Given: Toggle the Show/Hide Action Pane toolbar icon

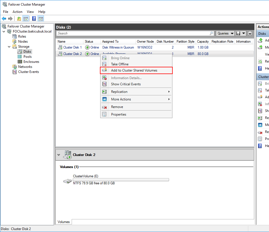Looking at the screenshot, I should (41, 19).
